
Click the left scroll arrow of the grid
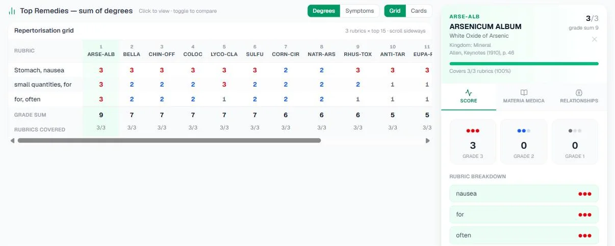point(12,141)
